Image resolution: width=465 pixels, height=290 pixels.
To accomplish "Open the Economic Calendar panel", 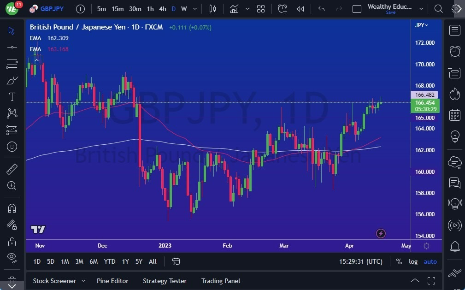I will [x=454, y=115].
